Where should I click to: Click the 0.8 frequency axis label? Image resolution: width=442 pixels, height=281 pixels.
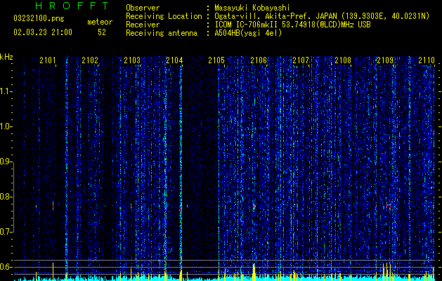6,197
